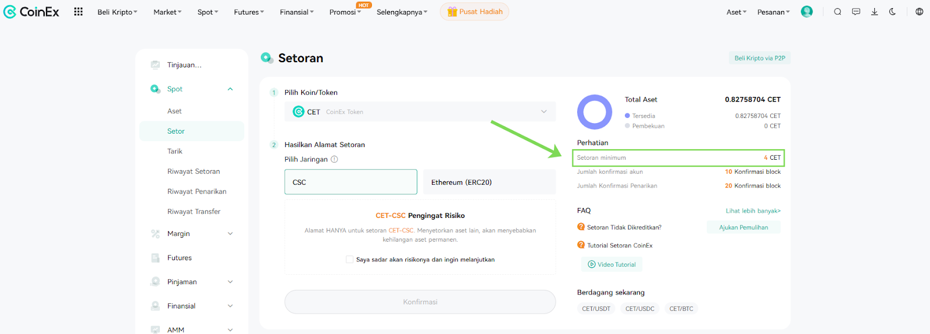Click the Spot sidebar icon
Screen dimensions: 930x334
[155, 89]
